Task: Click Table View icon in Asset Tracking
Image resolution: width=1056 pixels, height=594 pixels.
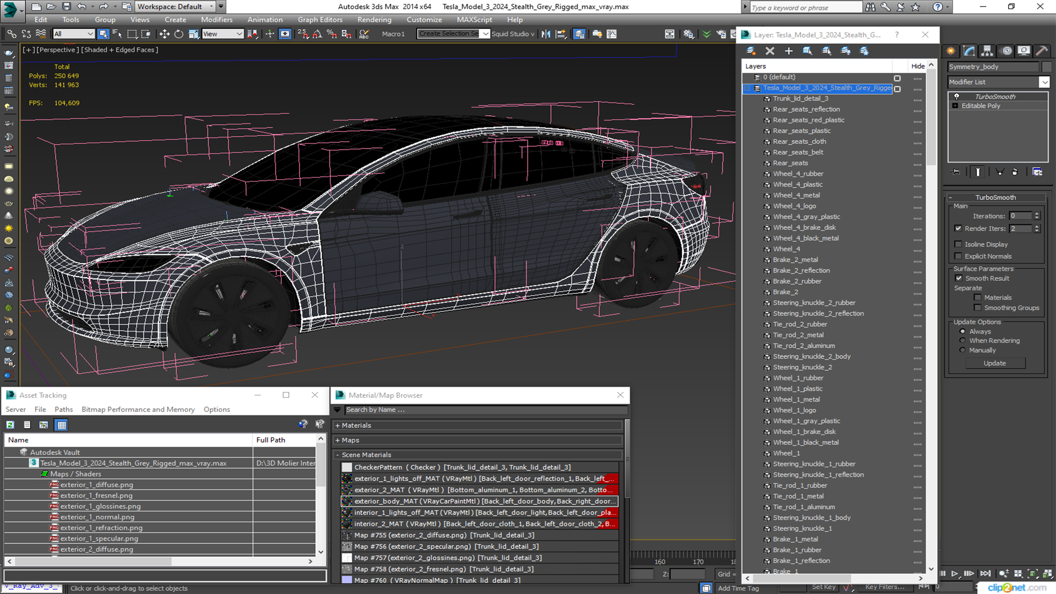Action: [x=62, y=425]
